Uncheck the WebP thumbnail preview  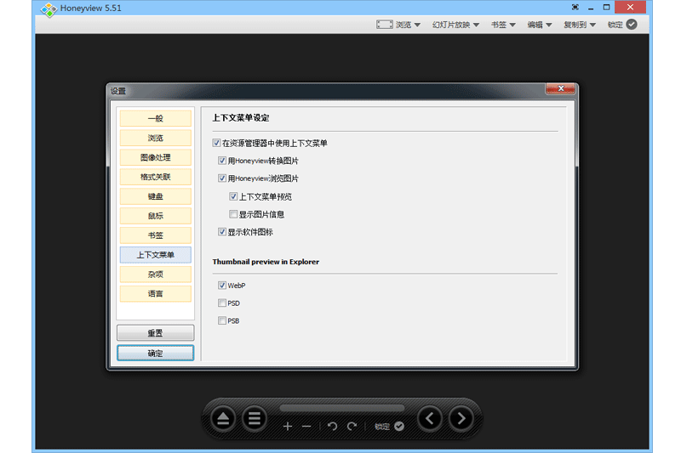coord(222,286)
